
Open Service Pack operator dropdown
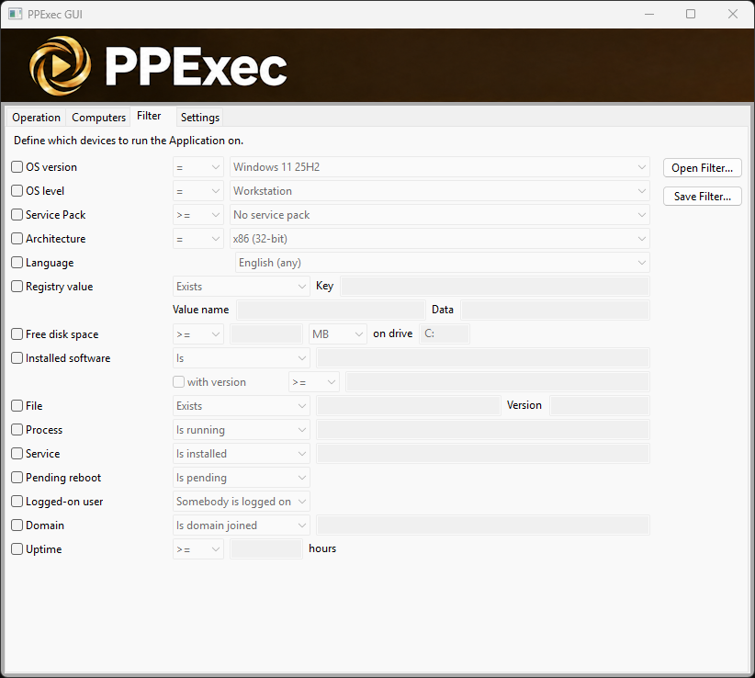[x=197, y=215]
